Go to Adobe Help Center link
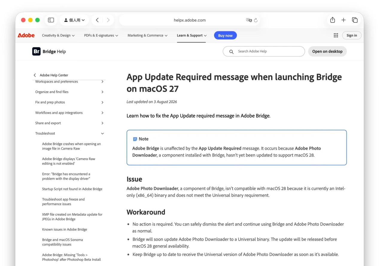 [x=54, y=75]
